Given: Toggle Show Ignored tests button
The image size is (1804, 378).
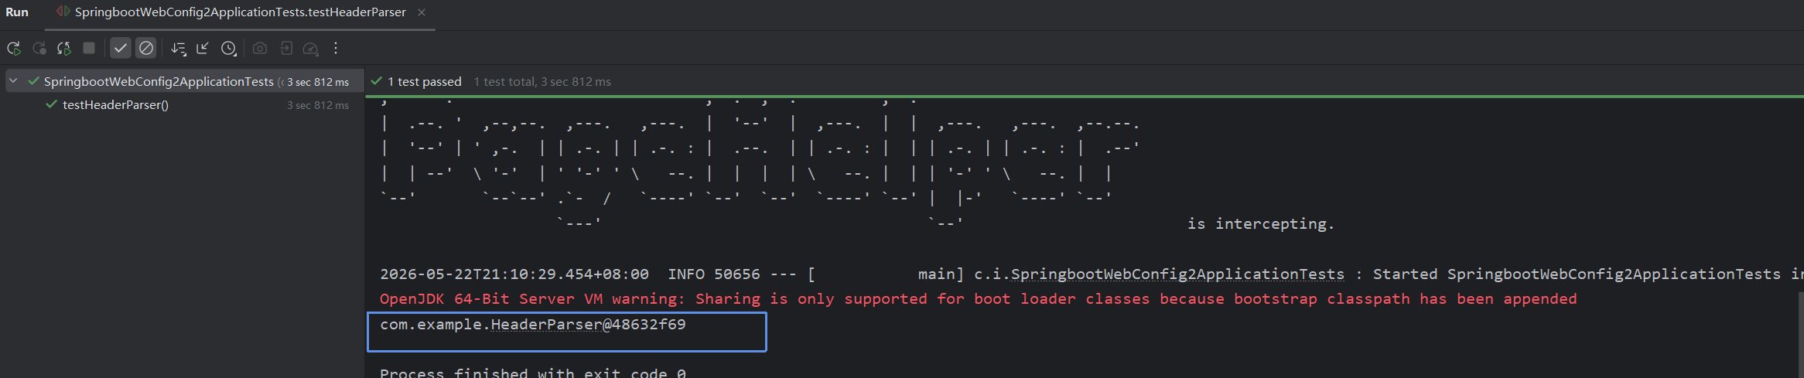Looking at the screenshot, I should pos(146,48).
